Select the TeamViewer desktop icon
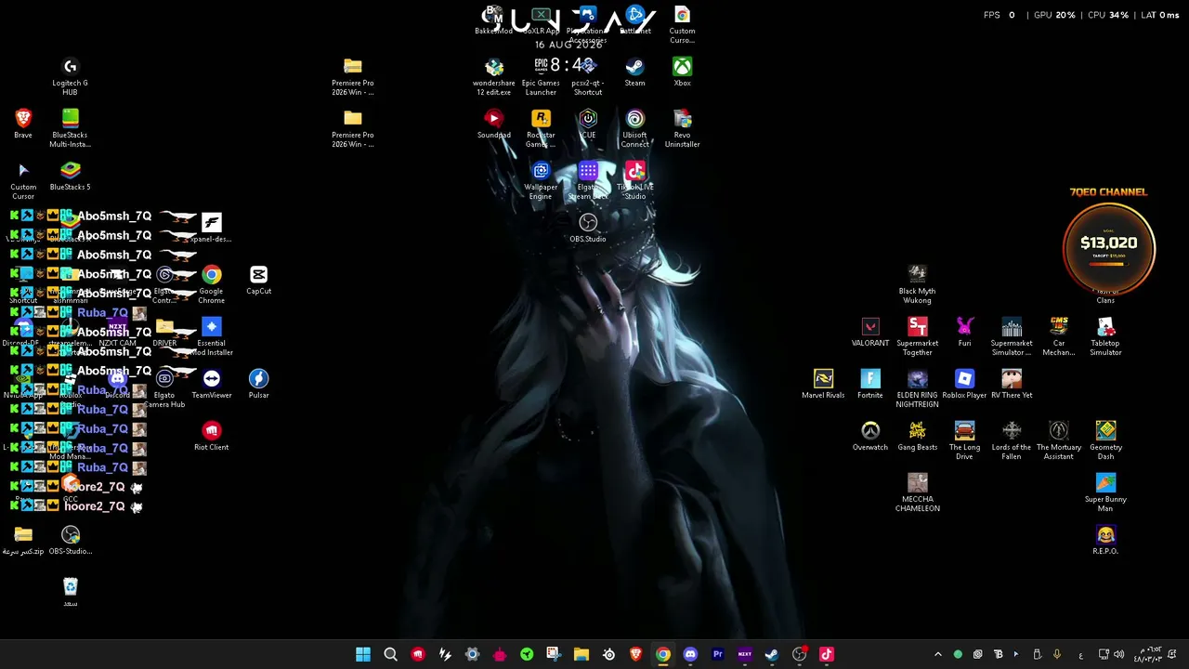 (x=212, y=384)
